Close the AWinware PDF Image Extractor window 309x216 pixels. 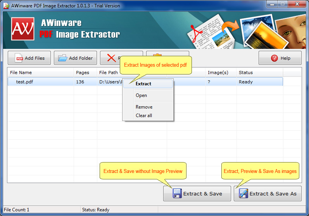coord(297,4)
